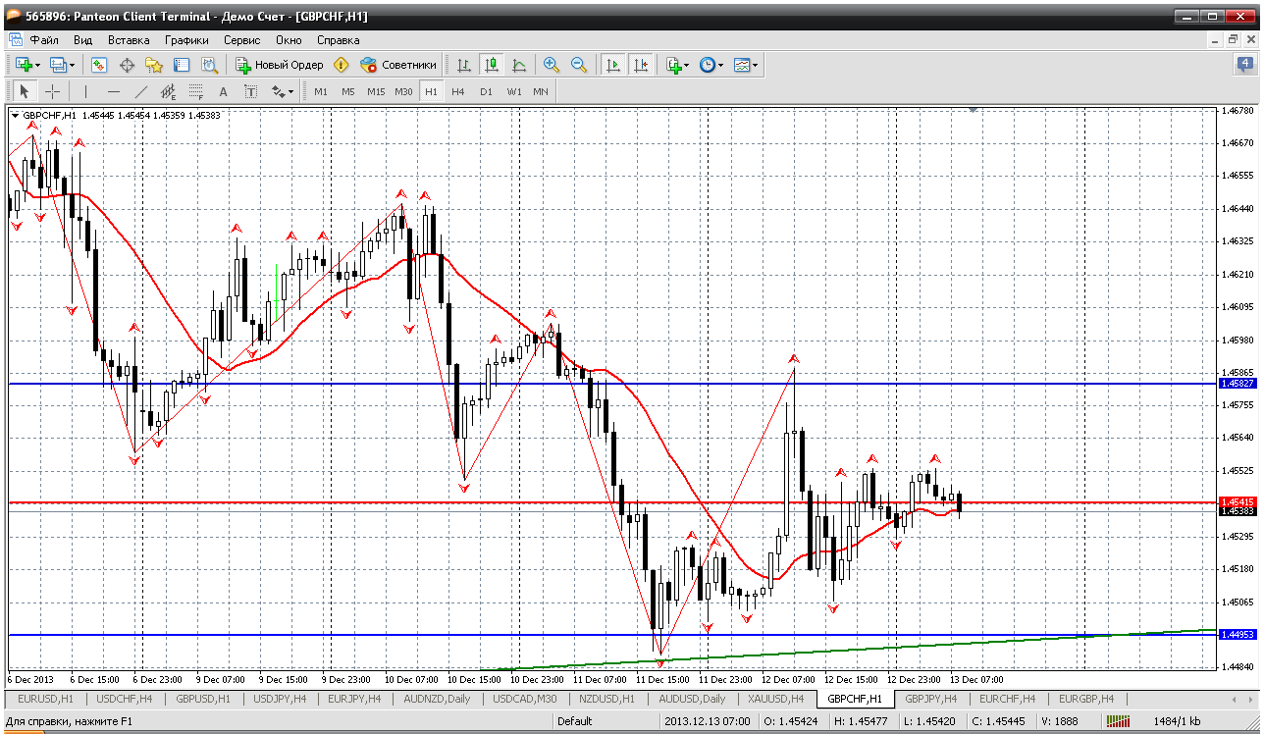Choose the trendline drawing tool

click(x=140, y=91)
